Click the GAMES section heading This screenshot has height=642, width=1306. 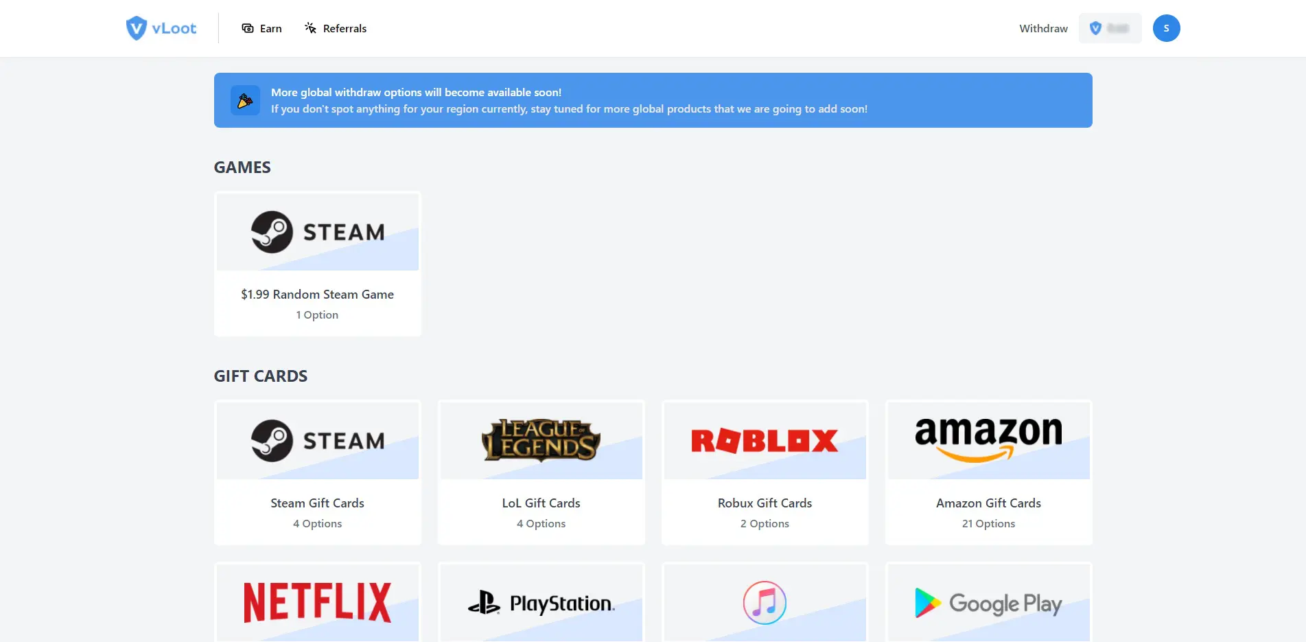pyautogui.click(x=242, y=168)
